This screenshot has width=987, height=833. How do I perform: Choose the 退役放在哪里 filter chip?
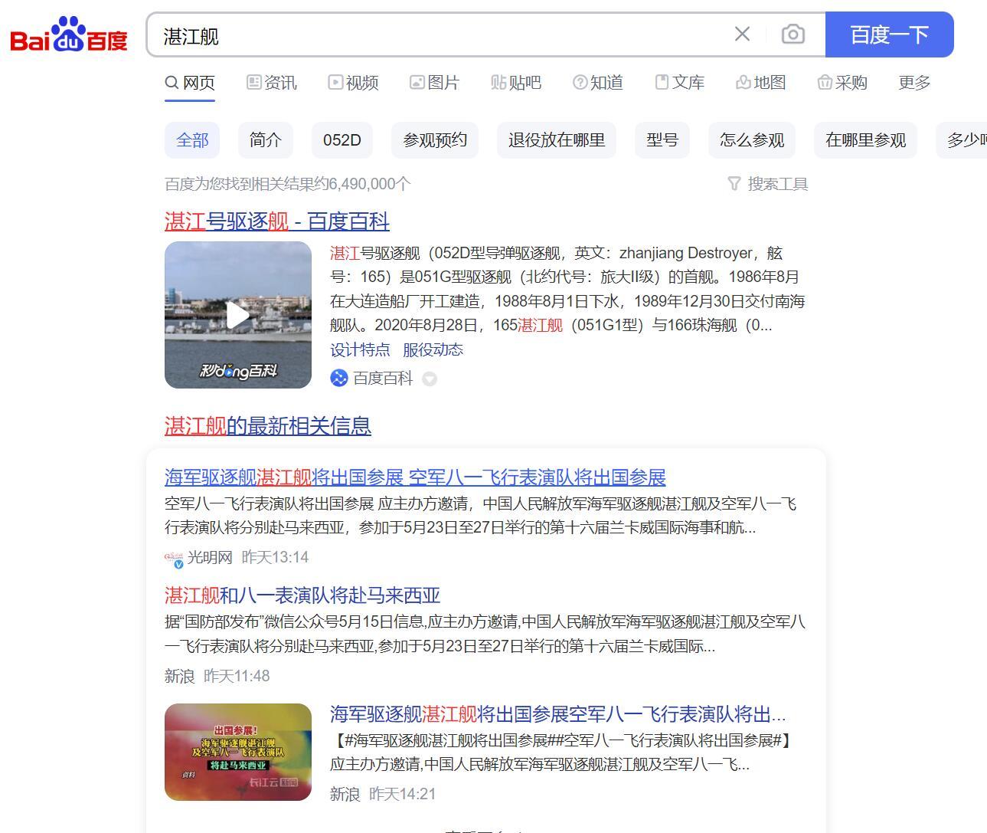point(557,140)
